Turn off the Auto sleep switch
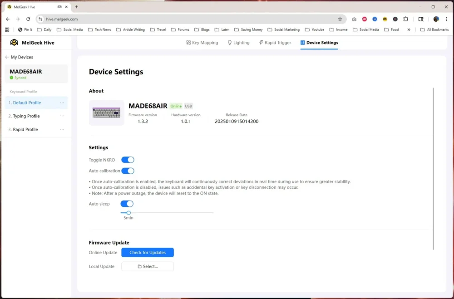The image size is (454, 299). click(127, 204)
